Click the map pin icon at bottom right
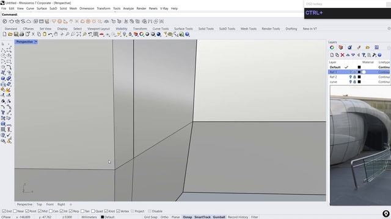Screen dimensions: 391x219 click(386, 214)
